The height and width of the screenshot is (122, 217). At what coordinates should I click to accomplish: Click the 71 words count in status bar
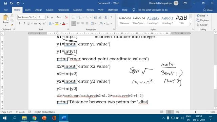(x=20, y=112)
